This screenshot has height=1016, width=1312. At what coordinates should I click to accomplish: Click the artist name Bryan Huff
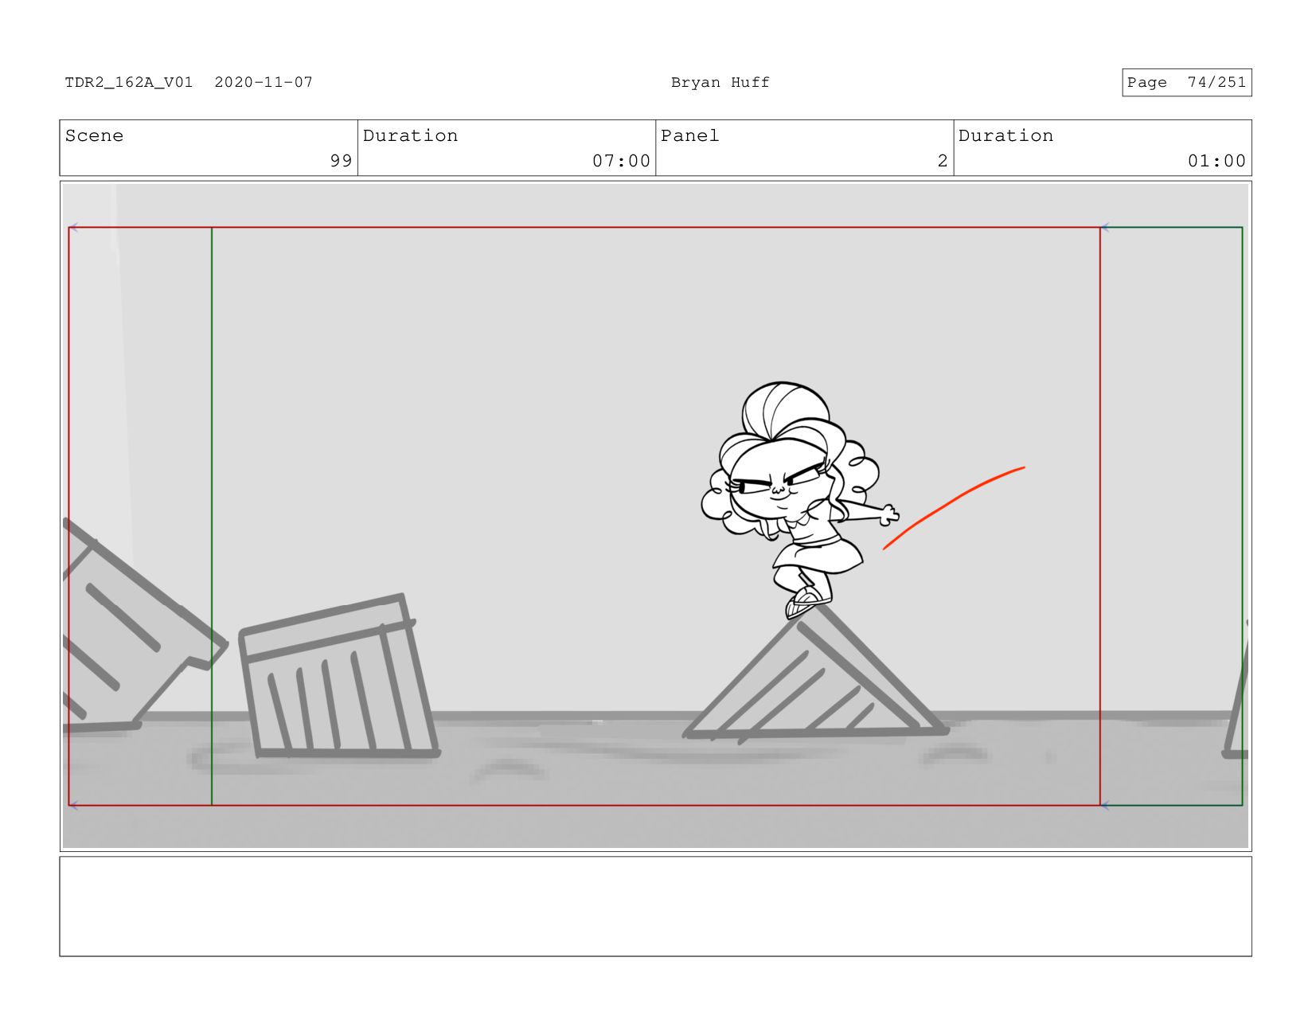point(720,82)
